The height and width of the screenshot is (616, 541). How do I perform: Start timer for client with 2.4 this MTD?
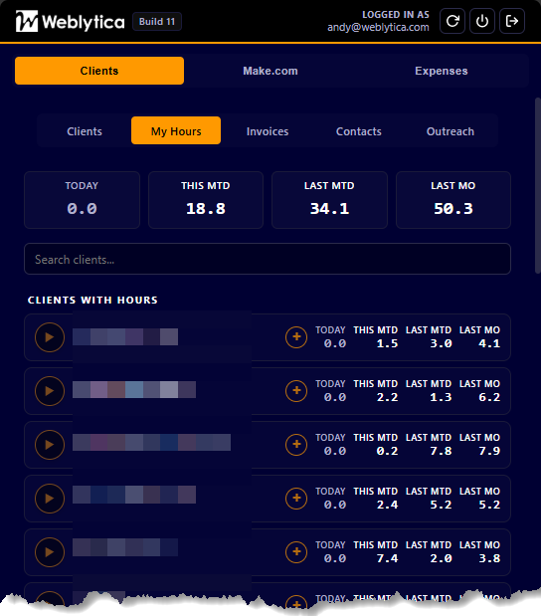[x=50, y=499]
